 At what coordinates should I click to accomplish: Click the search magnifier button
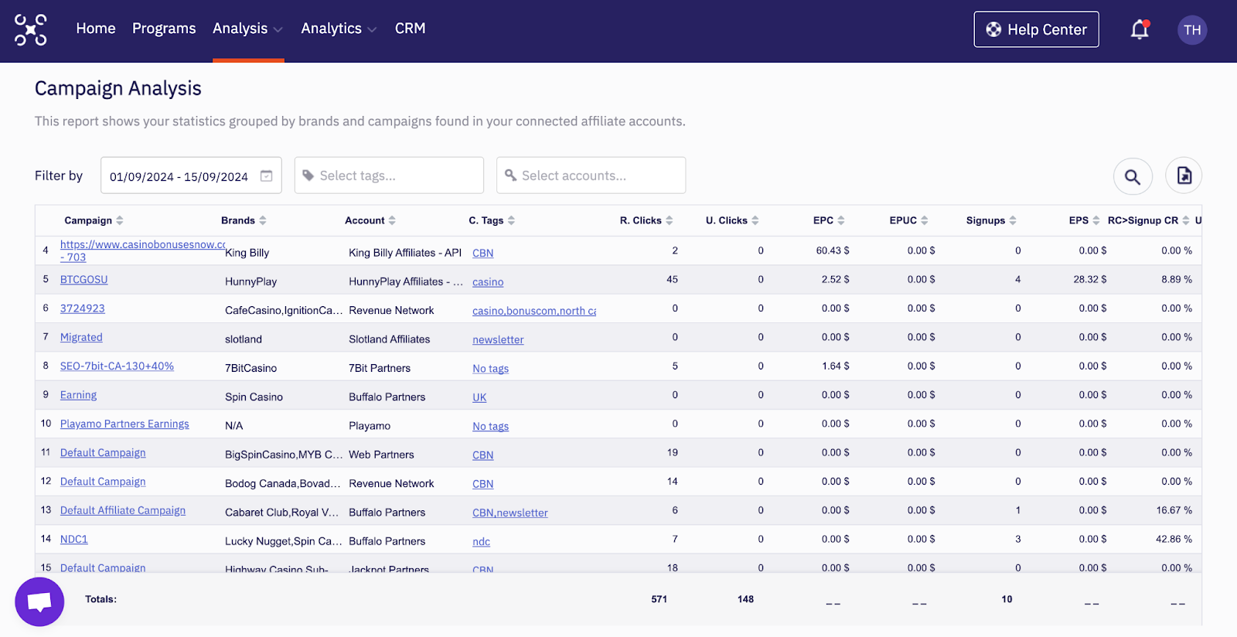click(1133, 176)
